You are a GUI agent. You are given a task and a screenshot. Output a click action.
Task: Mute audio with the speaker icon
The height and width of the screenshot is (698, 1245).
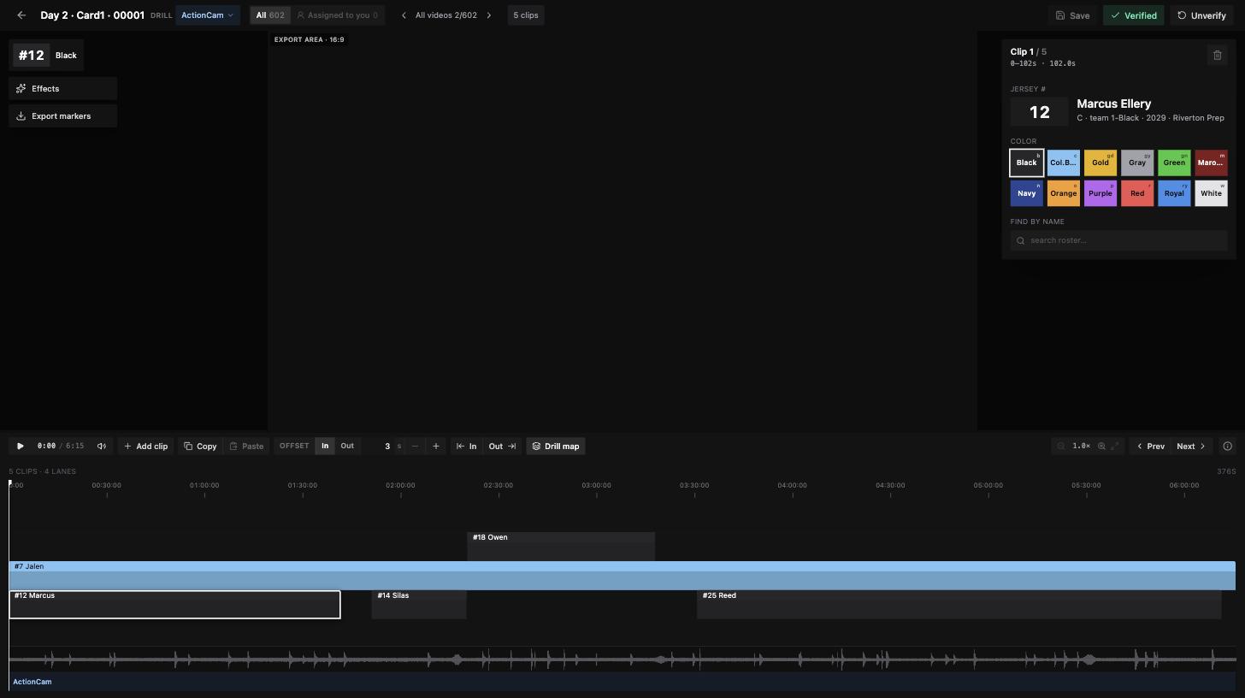(x=102, y=446)
